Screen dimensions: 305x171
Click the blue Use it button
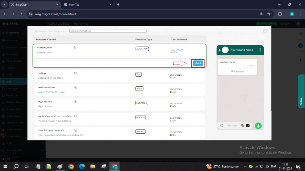coord(198,63)
